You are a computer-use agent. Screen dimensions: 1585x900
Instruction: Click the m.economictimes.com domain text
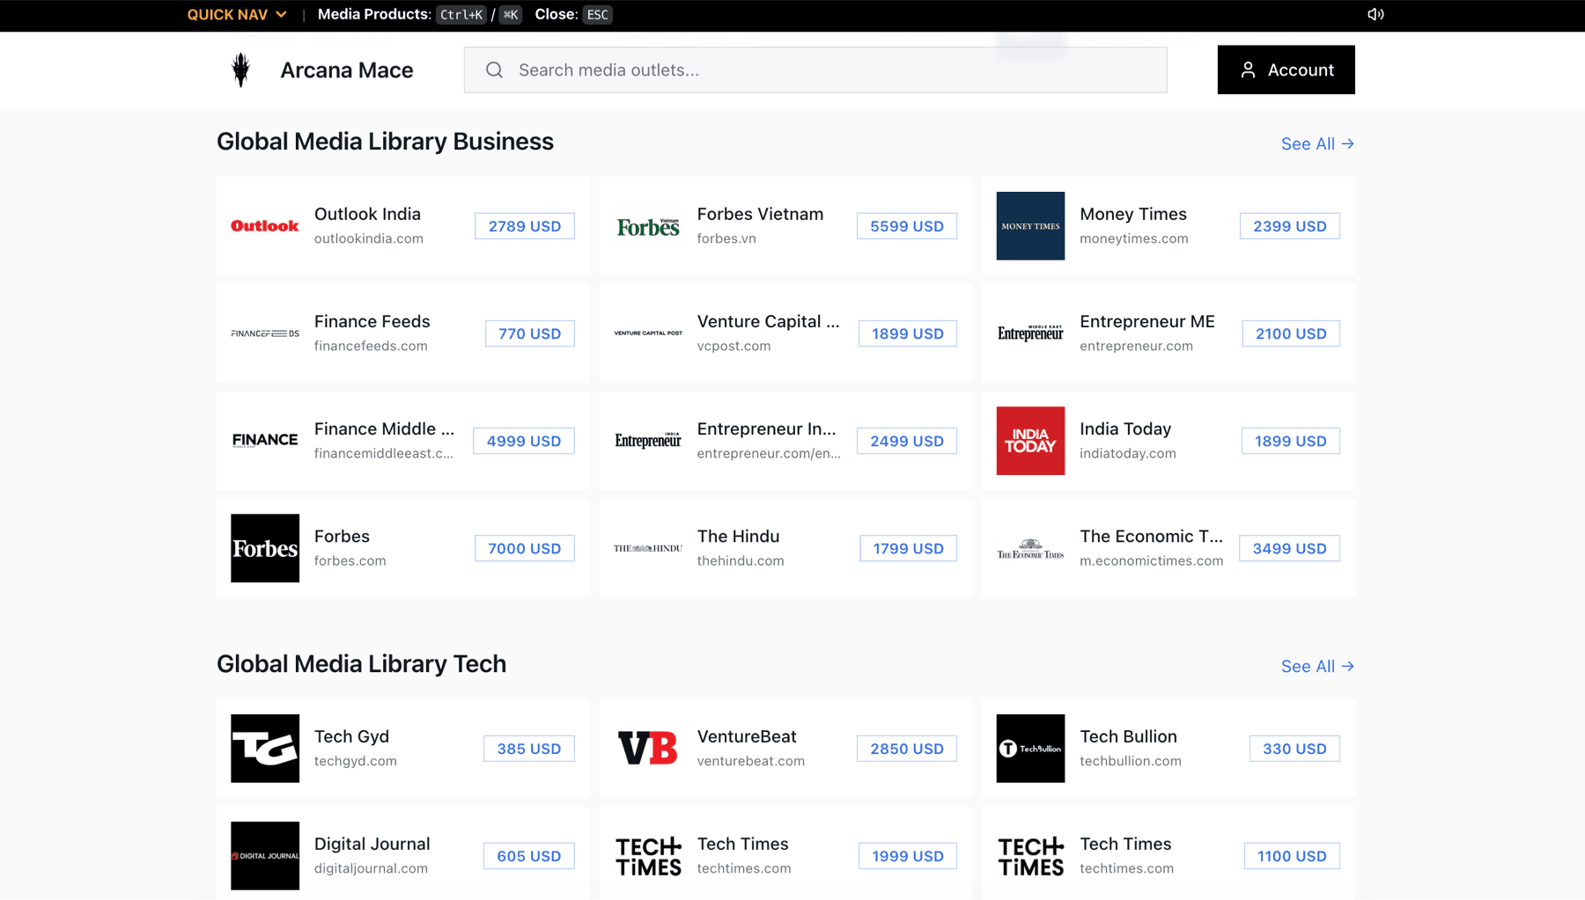(1151, 560)
